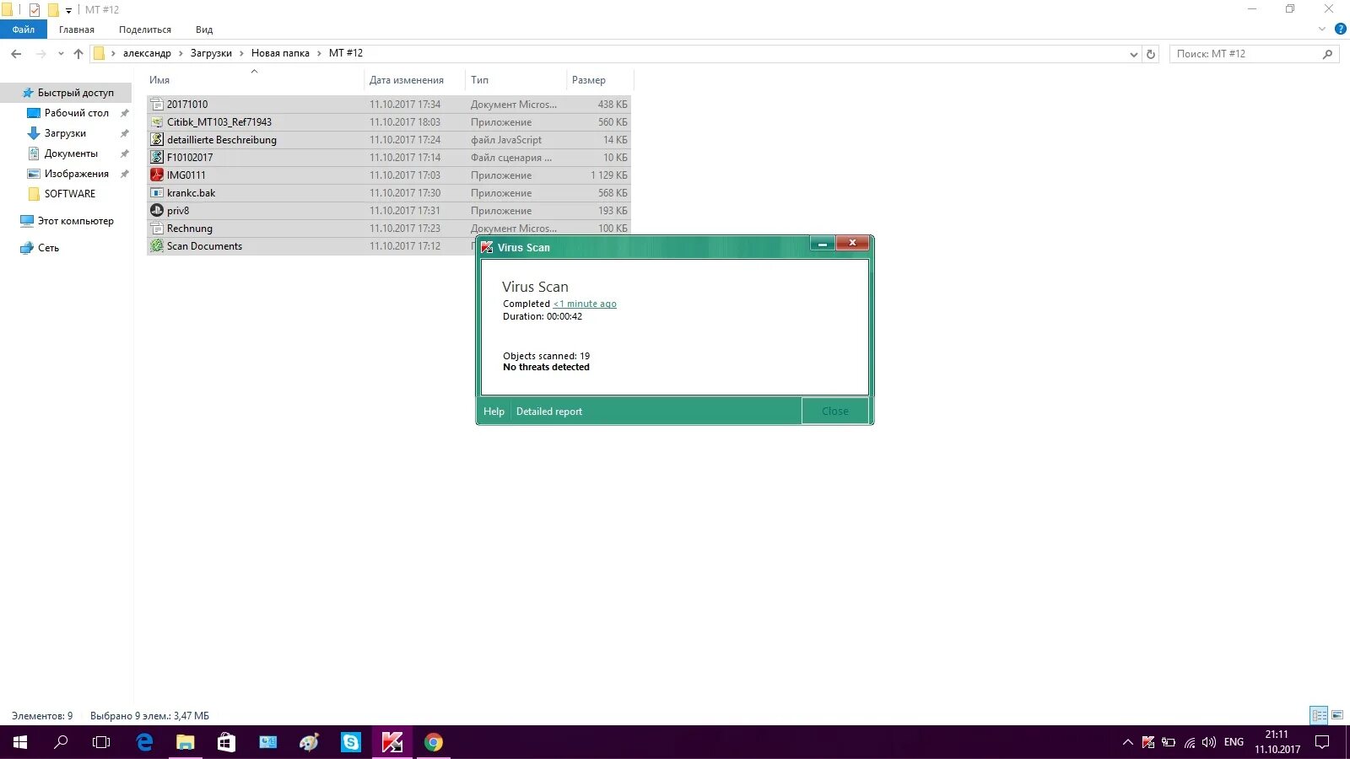The height and width of the screenshot is (759, 1350).
Task: Click the priv8 file icon
Action: click(x=157, y=211)
